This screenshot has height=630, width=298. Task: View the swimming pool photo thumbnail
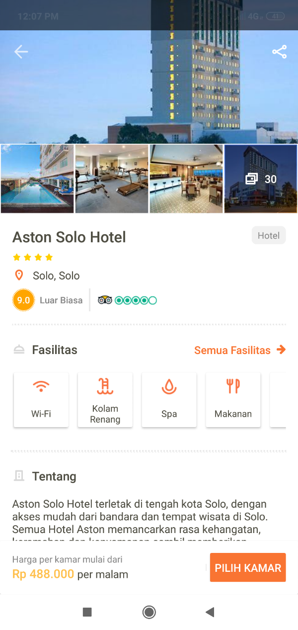[x=37, y=179]
